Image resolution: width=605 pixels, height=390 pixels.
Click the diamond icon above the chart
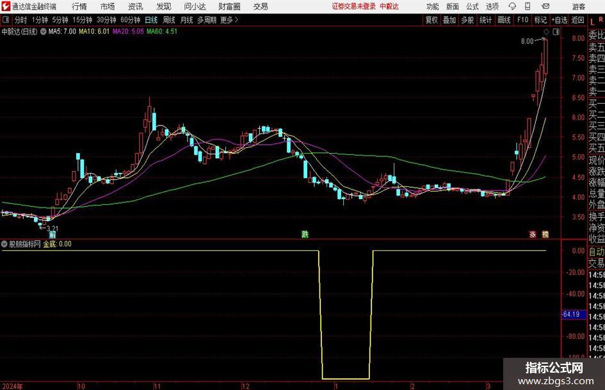tap(546, 31)
